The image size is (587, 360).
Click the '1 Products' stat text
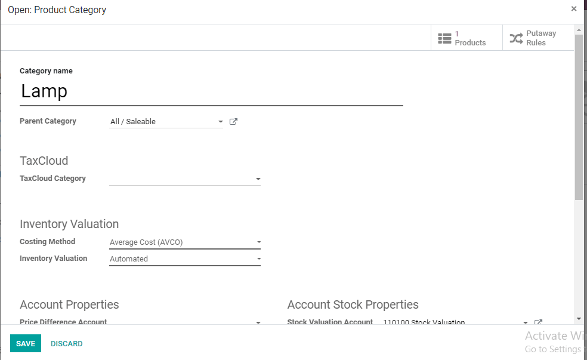(x=470, y=38)
